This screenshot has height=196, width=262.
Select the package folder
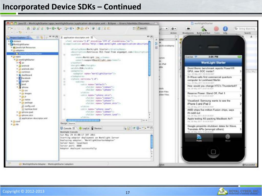(27, 103)
